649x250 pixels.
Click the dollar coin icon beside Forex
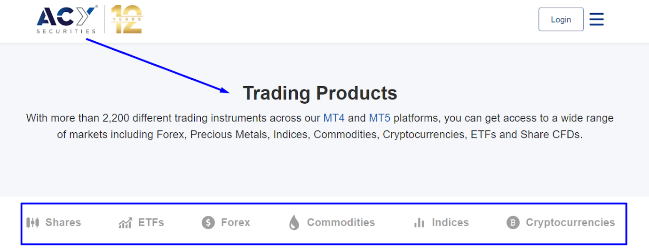pyautogui.click(x=208, y=222)
